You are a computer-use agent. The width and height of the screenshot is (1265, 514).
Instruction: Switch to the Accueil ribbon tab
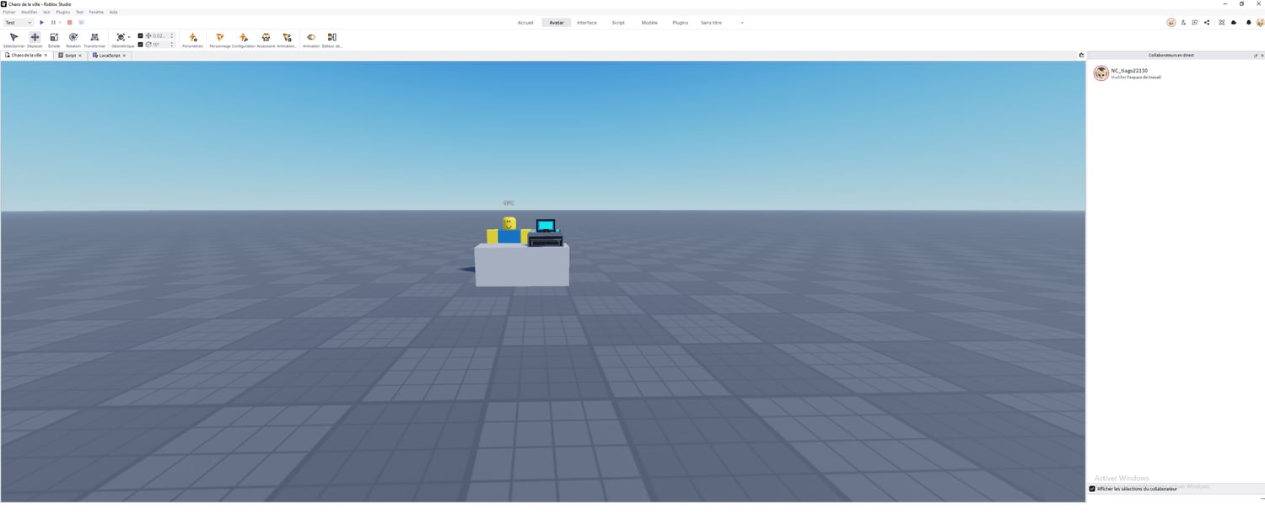click(525, 23)
